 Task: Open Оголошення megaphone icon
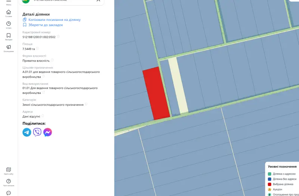tap(9, 47)
